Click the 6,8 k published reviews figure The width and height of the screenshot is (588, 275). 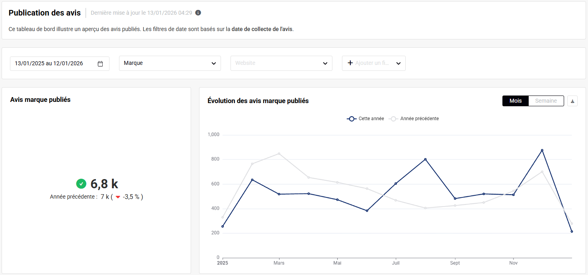coord(104,184)
